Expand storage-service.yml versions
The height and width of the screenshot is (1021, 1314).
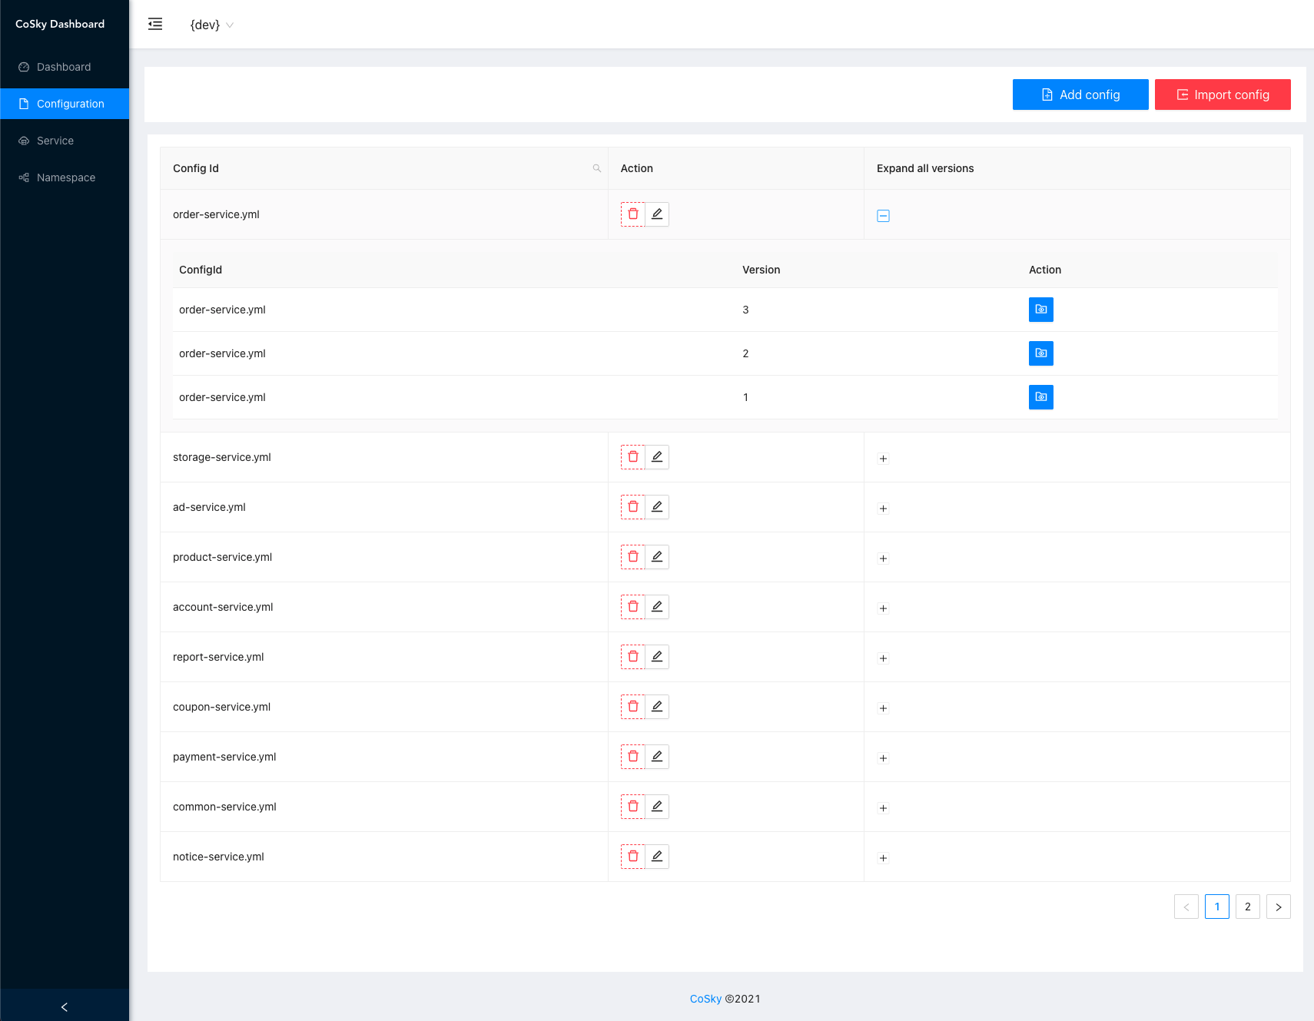(883, 459)
